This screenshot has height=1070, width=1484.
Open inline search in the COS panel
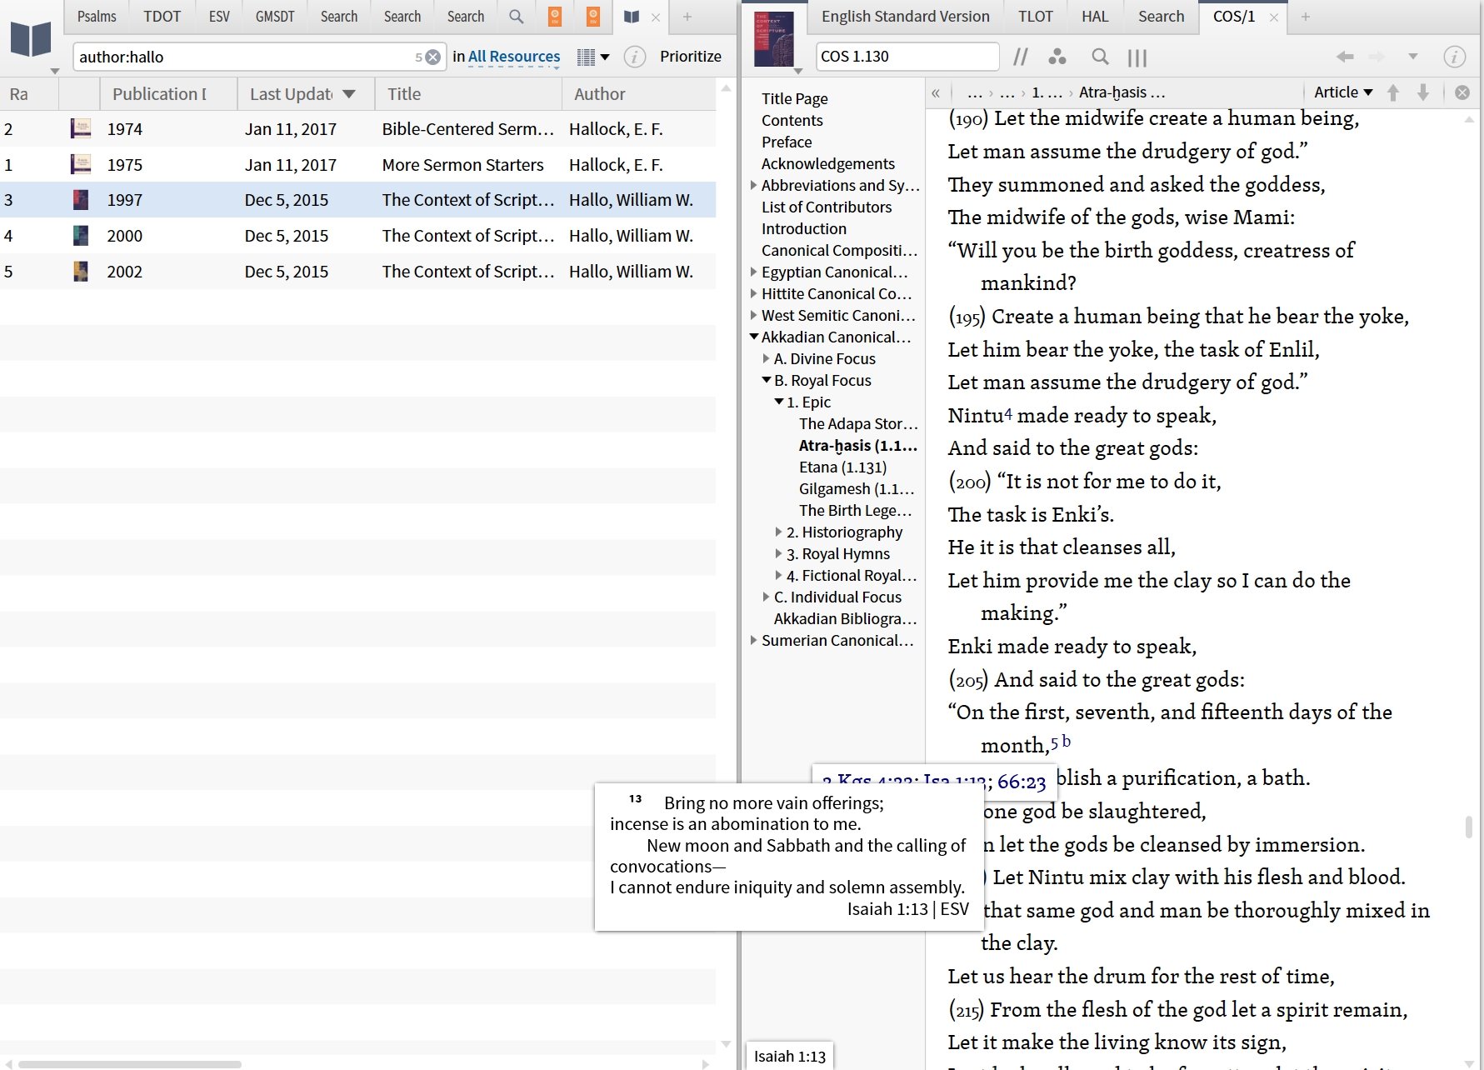click(x=1100, y=57)
